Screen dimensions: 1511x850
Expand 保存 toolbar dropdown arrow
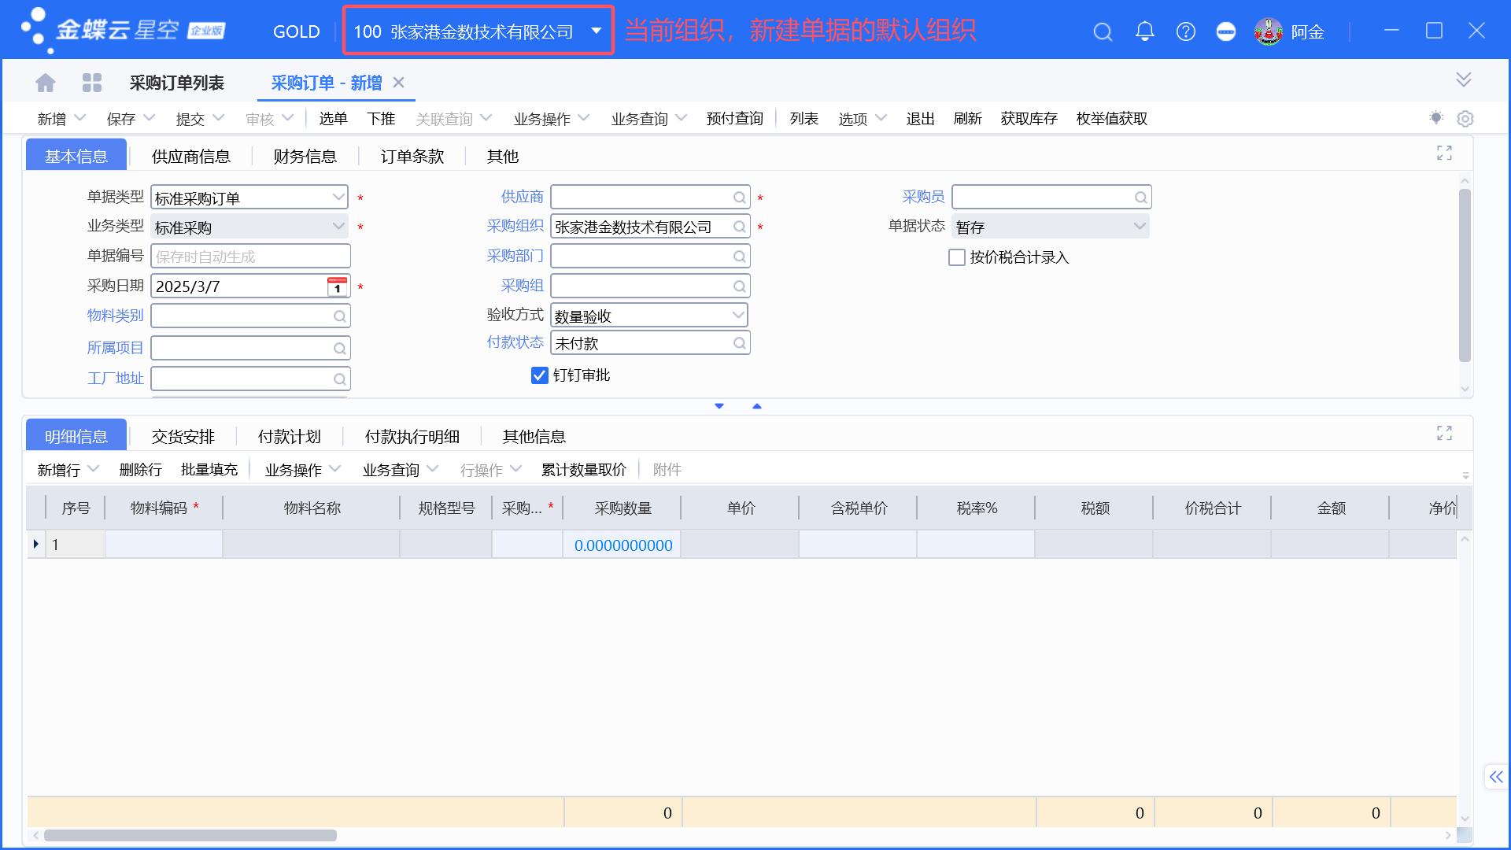pos(149,118)
